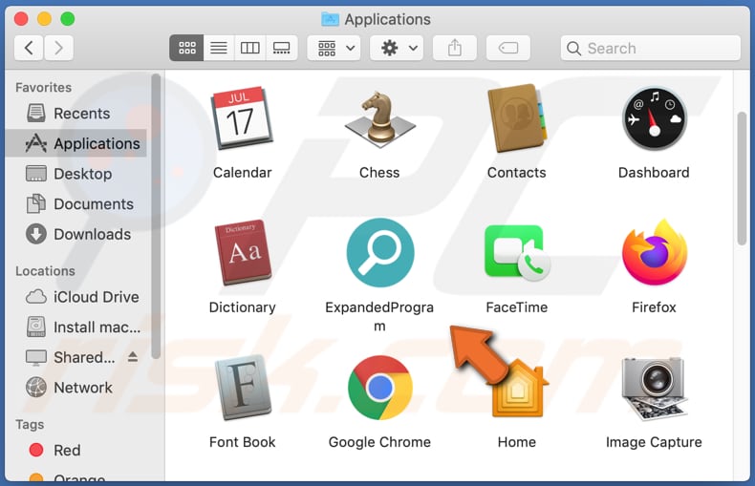Viewport: 755px width, 486px height.
Task: Launch the FaceTime app
Action: coord(516,255)
